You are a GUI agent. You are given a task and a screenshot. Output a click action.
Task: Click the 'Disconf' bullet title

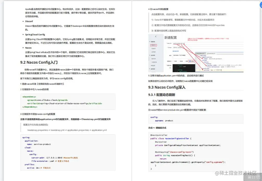tap(29, 21)
